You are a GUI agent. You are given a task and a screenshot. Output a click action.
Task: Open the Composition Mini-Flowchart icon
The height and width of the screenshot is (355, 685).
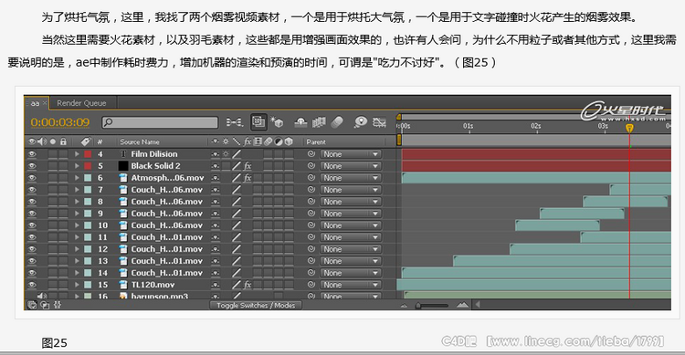coord(234,122)
